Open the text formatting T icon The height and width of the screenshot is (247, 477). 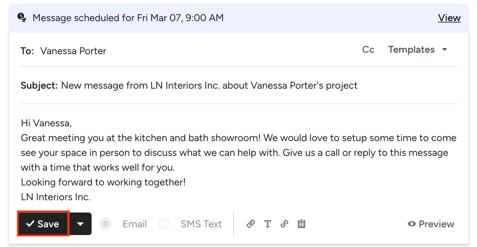(267, 224)
